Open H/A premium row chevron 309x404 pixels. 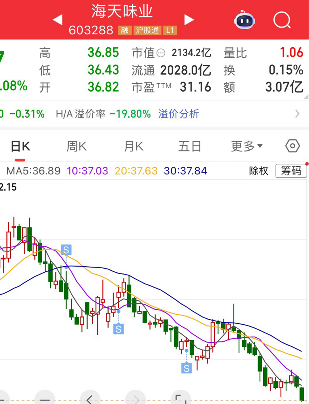click(298, 114)
